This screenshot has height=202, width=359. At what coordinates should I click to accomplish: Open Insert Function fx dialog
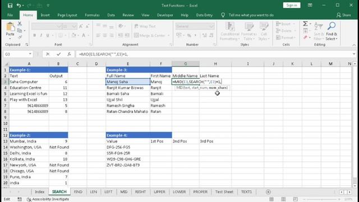[69, 54]
